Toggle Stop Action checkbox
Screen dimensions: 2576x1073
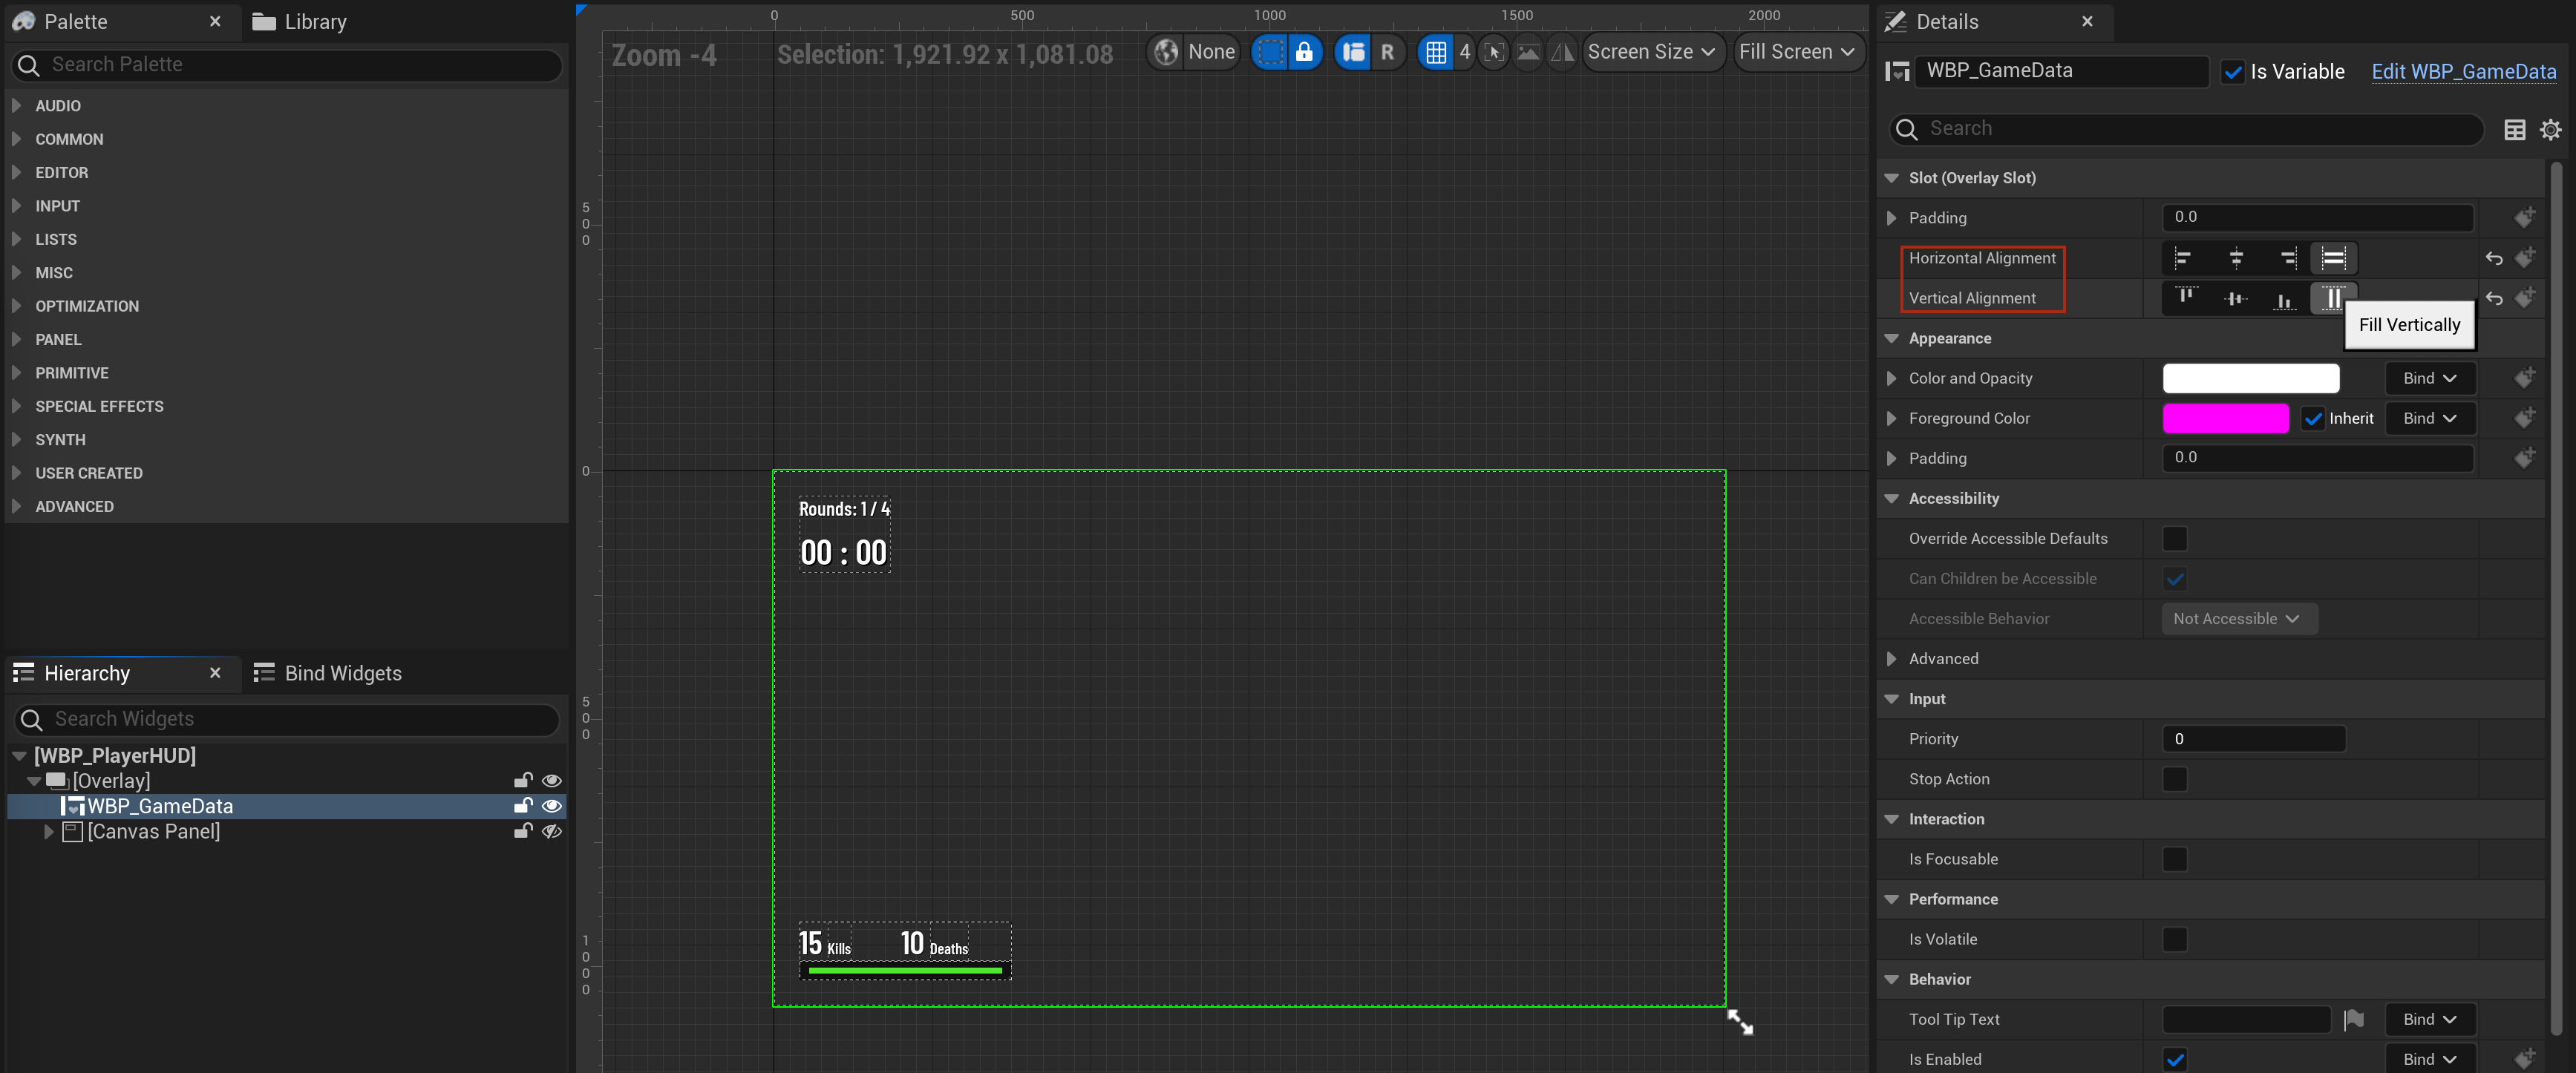coord(2174,779)
